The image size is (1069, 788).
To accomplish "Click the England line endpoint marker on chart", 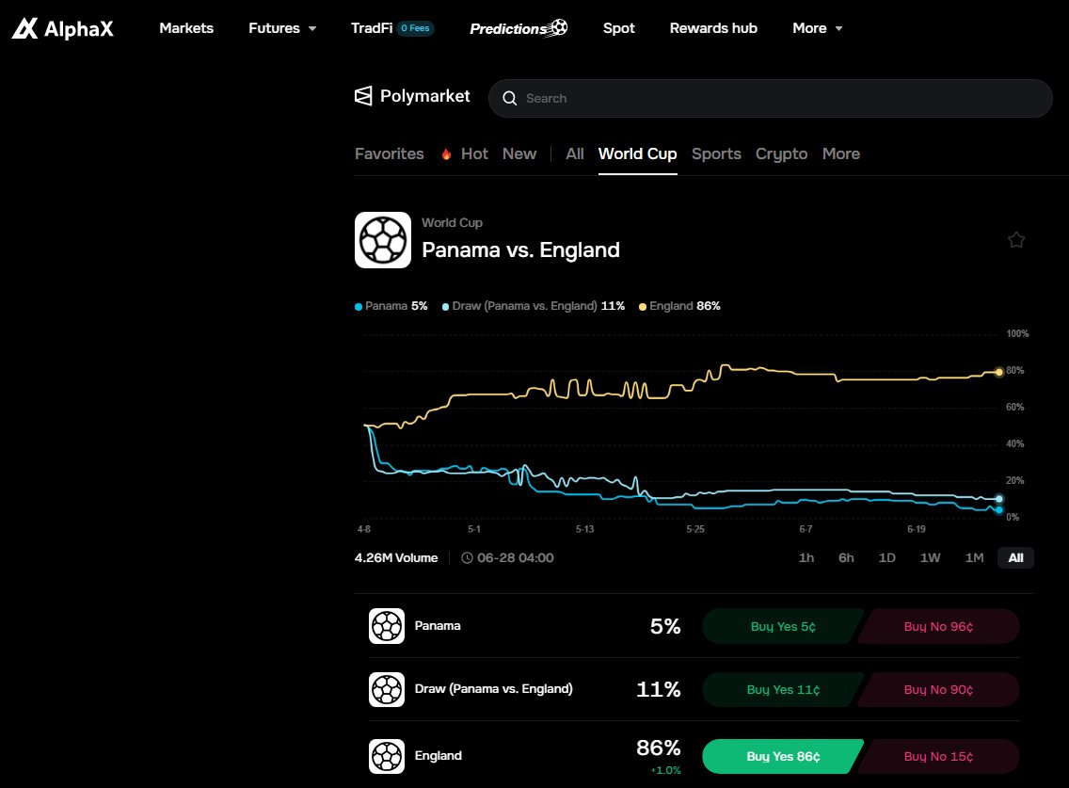I will click(998, 372).
